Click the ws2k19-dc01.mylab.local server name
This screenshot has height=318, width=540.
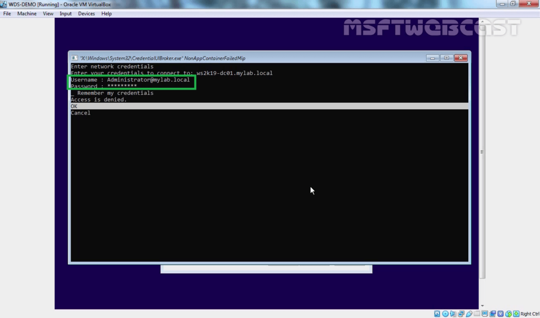pos(235,73)
